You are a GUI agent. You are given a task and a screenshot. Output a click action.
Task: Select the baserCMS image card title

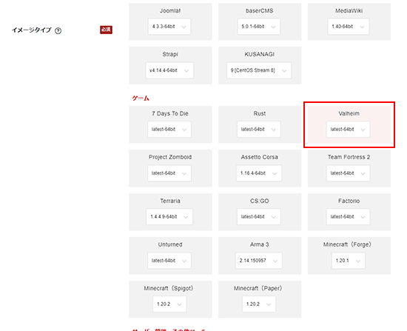(x=260, y=11)
